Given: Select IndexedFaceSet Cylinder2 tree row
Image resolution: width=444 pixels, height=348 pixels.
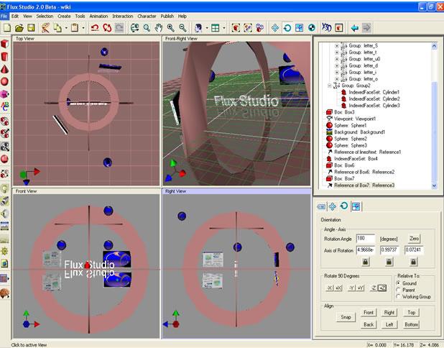Looking at the screenshot, I should 374,99.
